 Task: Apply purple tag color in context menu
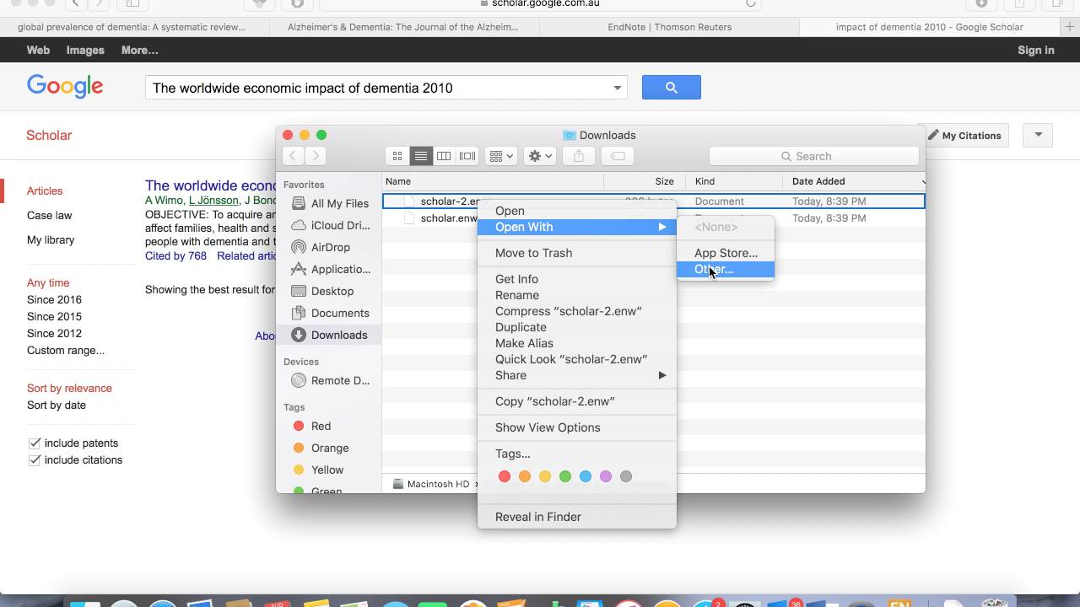[606, 476]
